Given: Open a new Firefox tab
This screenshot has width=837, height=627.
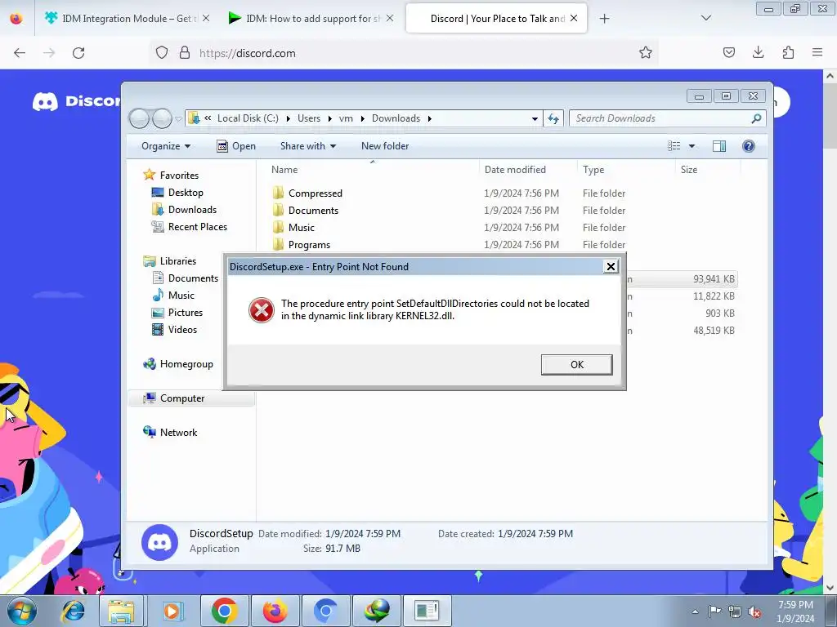Looking at the screenshot, I should pos(604,19).
